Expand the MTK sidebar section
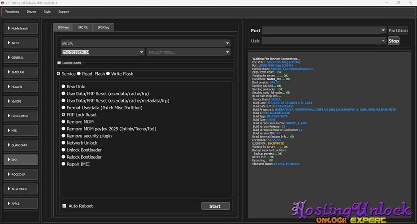Viewport: 417px width, 224px height. coord(21,131)
